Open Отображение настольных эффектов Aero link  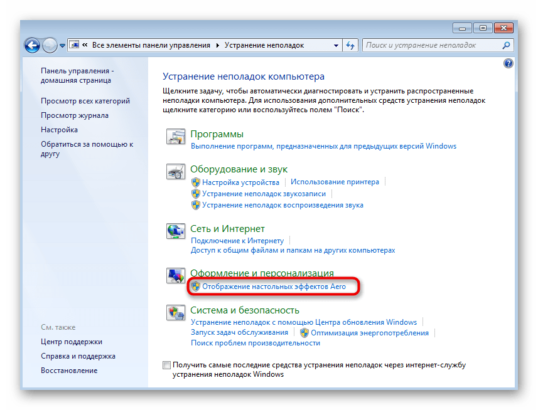tap(274, 286)
